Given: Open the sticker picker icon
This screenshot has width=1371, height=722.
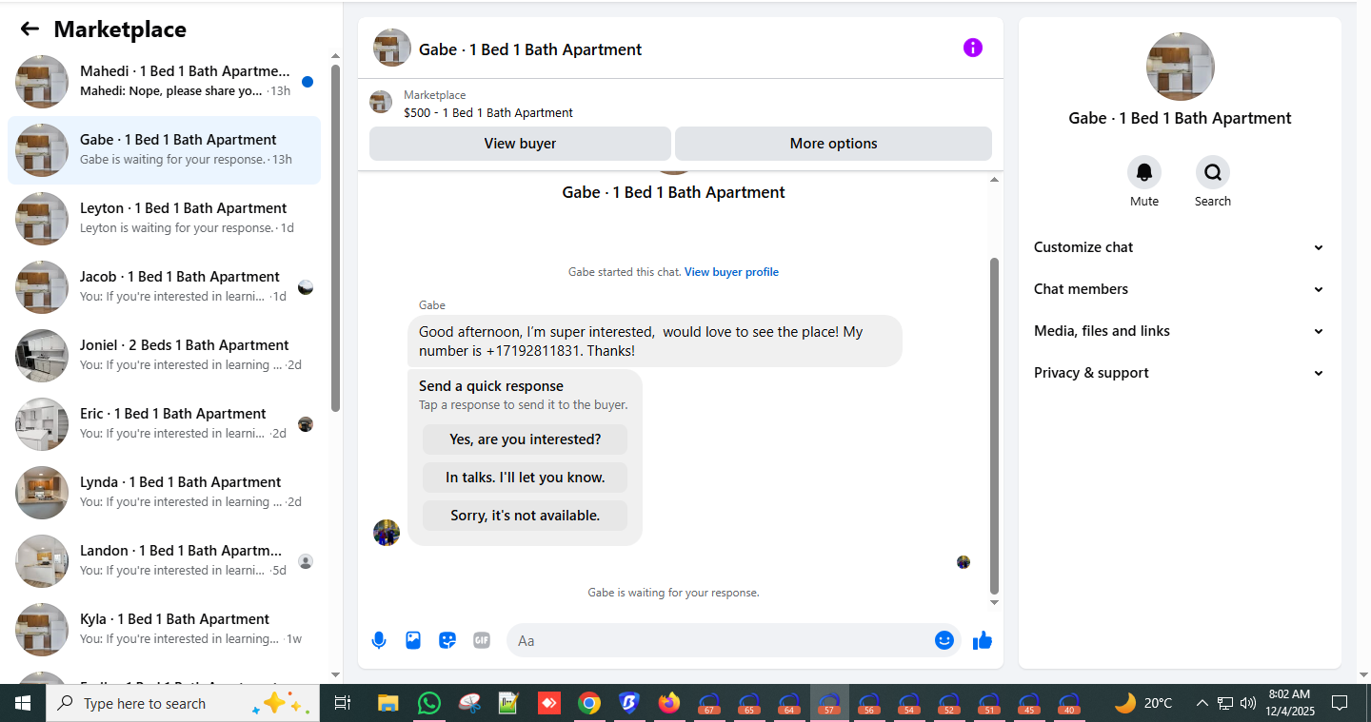Looking at the screenshot, I should [447, 640].
